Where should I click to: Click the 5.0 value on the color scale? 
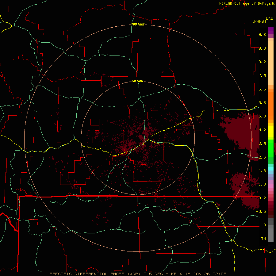tap(262, 116)
